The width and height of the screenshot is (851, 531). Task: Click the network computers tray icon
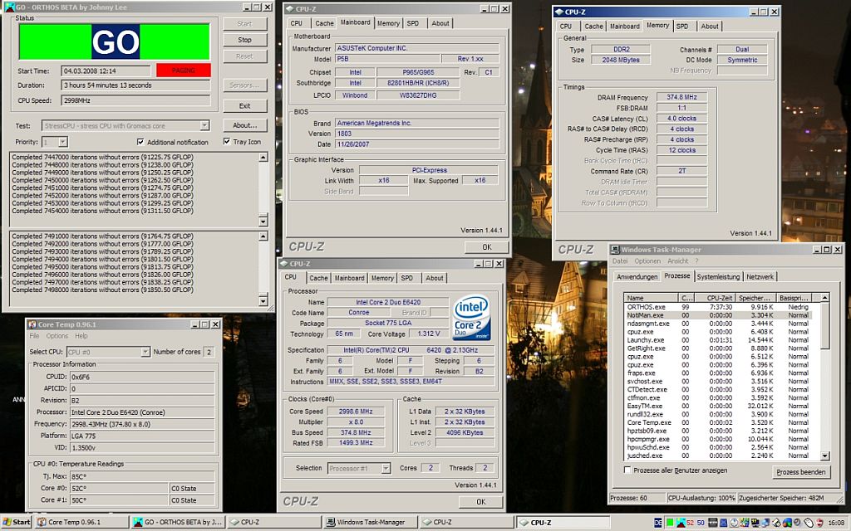(765, 523)
